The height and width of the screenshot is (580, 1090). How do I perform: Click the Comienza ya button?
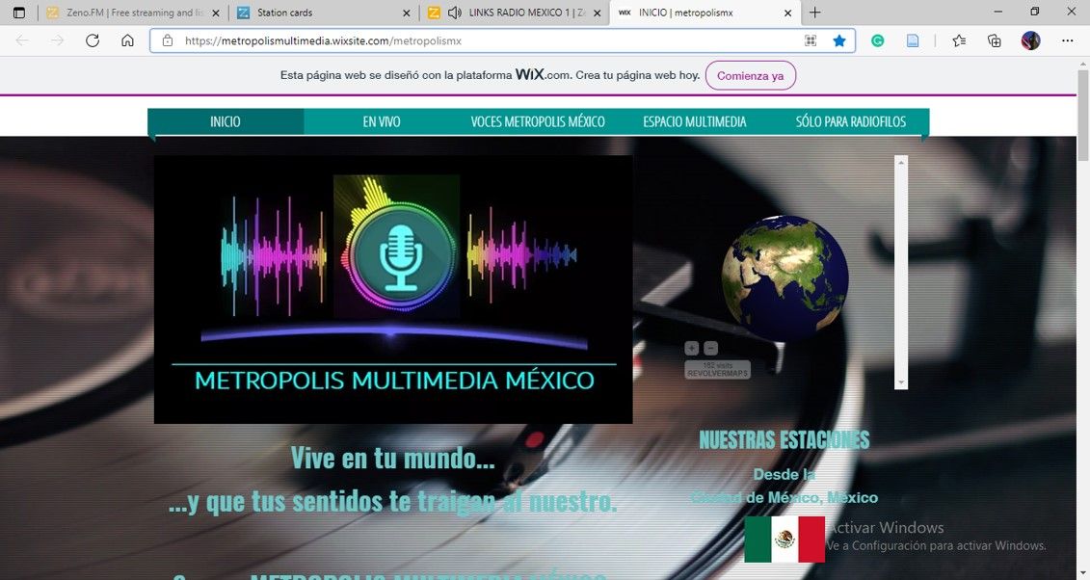click(x=750, y=75)
